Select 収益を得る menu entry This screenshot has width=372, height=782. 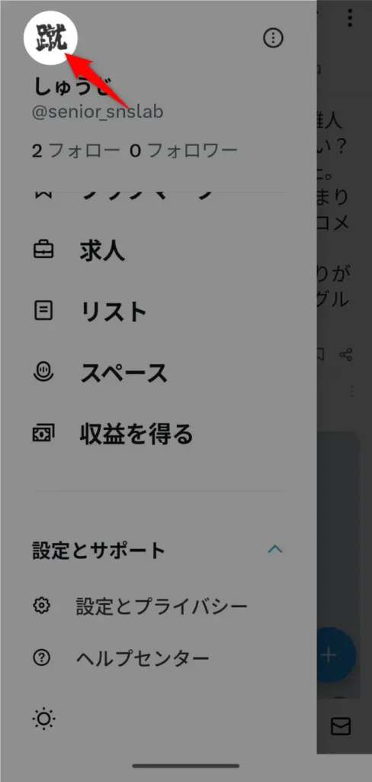pos(136,435)
